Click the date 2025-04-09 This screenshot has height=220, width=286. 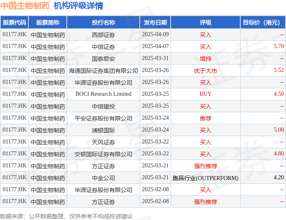pos(155,34)
